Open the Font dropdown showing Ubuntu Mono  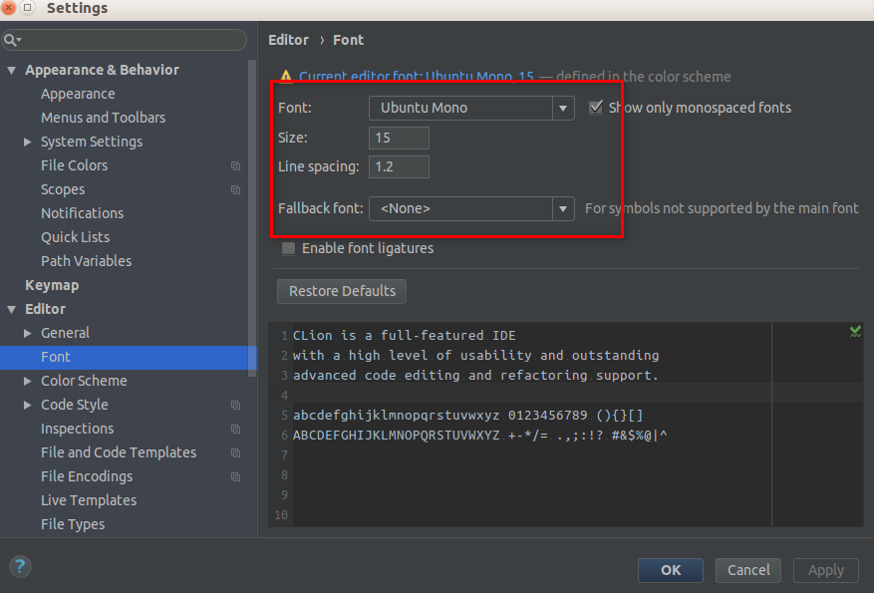pos(471,108)
